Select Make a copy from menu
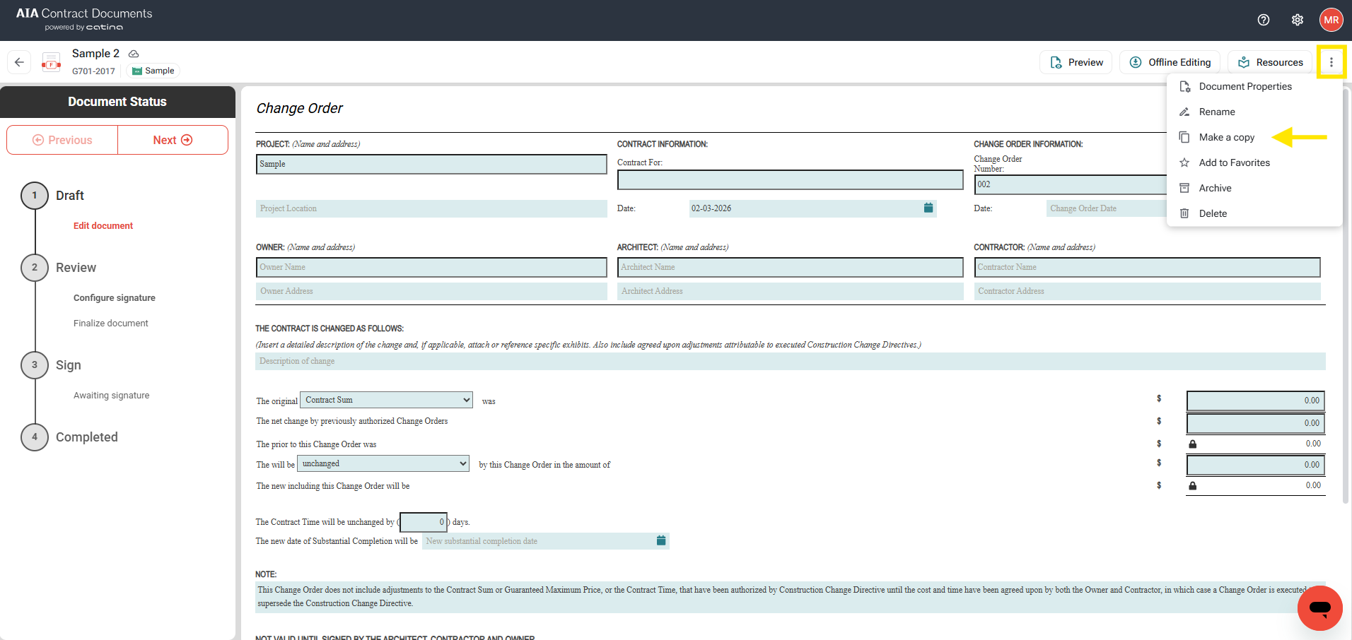Image resolution: width=1352 pixels, height=640 pixels. 1226,137
